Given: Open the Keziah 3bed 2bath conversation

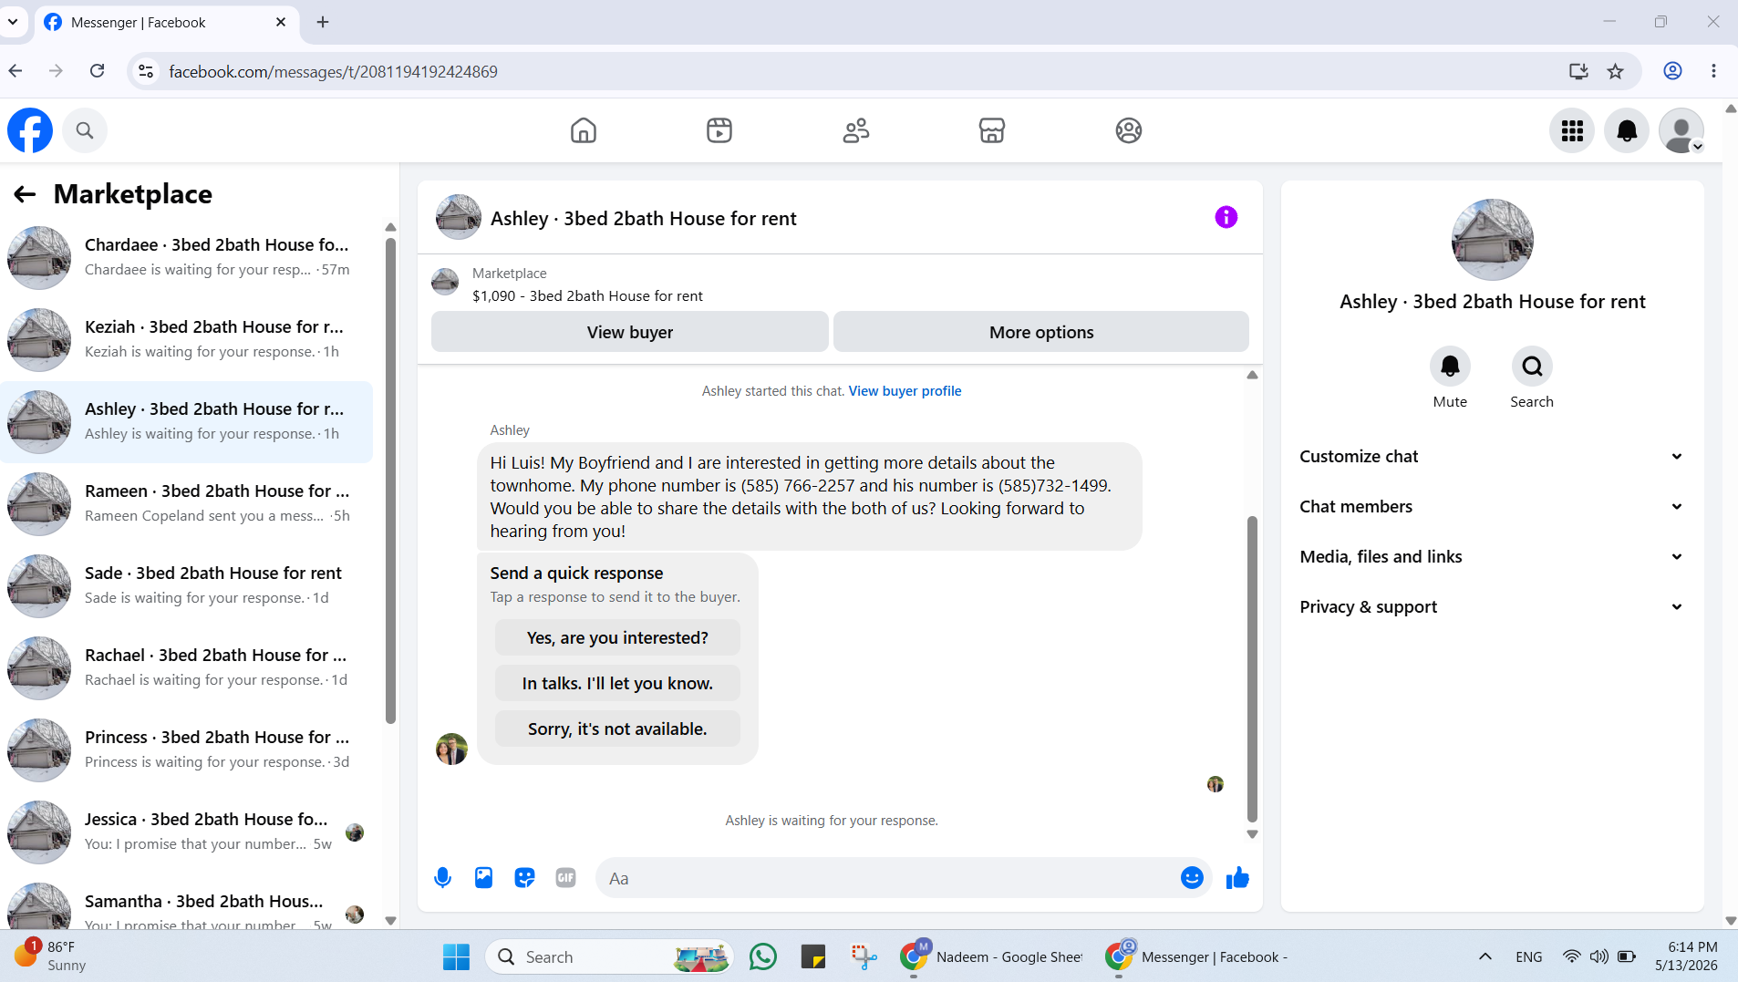Looking at the screenshot, I should [x=187, y=339].
